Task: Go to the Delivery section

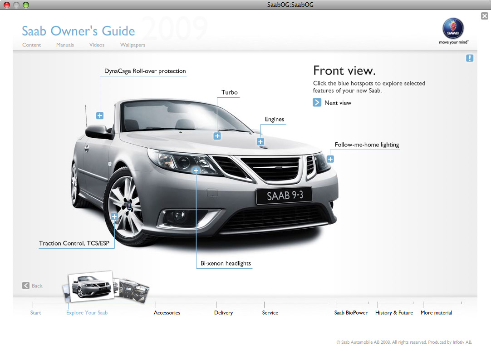Action: (224, 313)
